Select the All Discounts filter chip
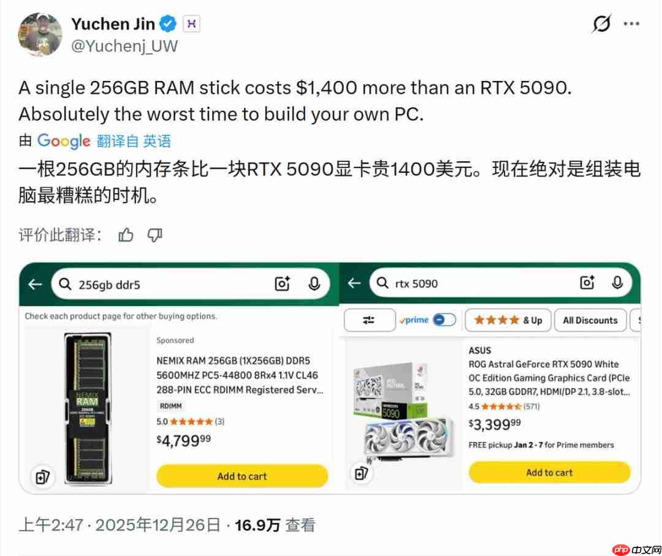The height and width of the screenshot is (556, 662). (590, 320)
